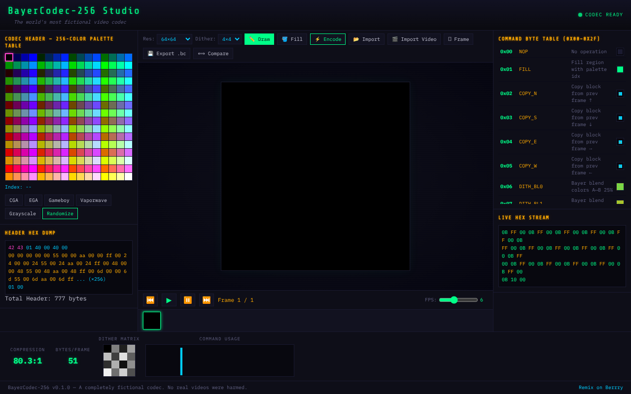631x394 pixels.
Task: Pick the selected black palette swatch
Action: (x=9, y=57)
